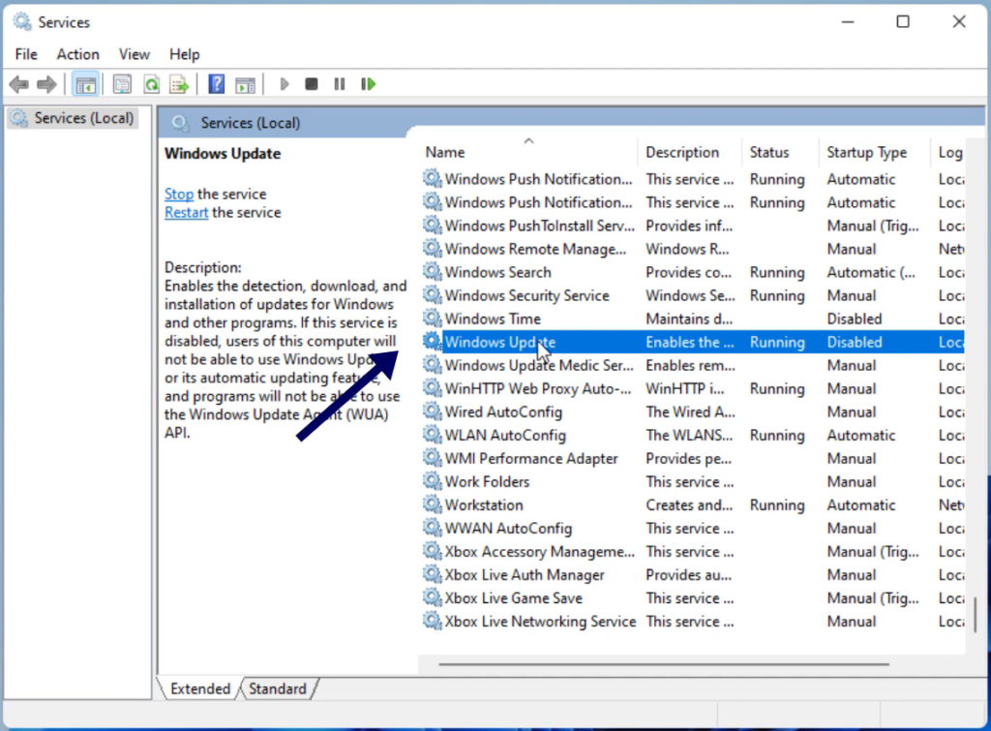Switch to the Standard tab
Screen dimensions: 991x731
(x=278, y=688)
